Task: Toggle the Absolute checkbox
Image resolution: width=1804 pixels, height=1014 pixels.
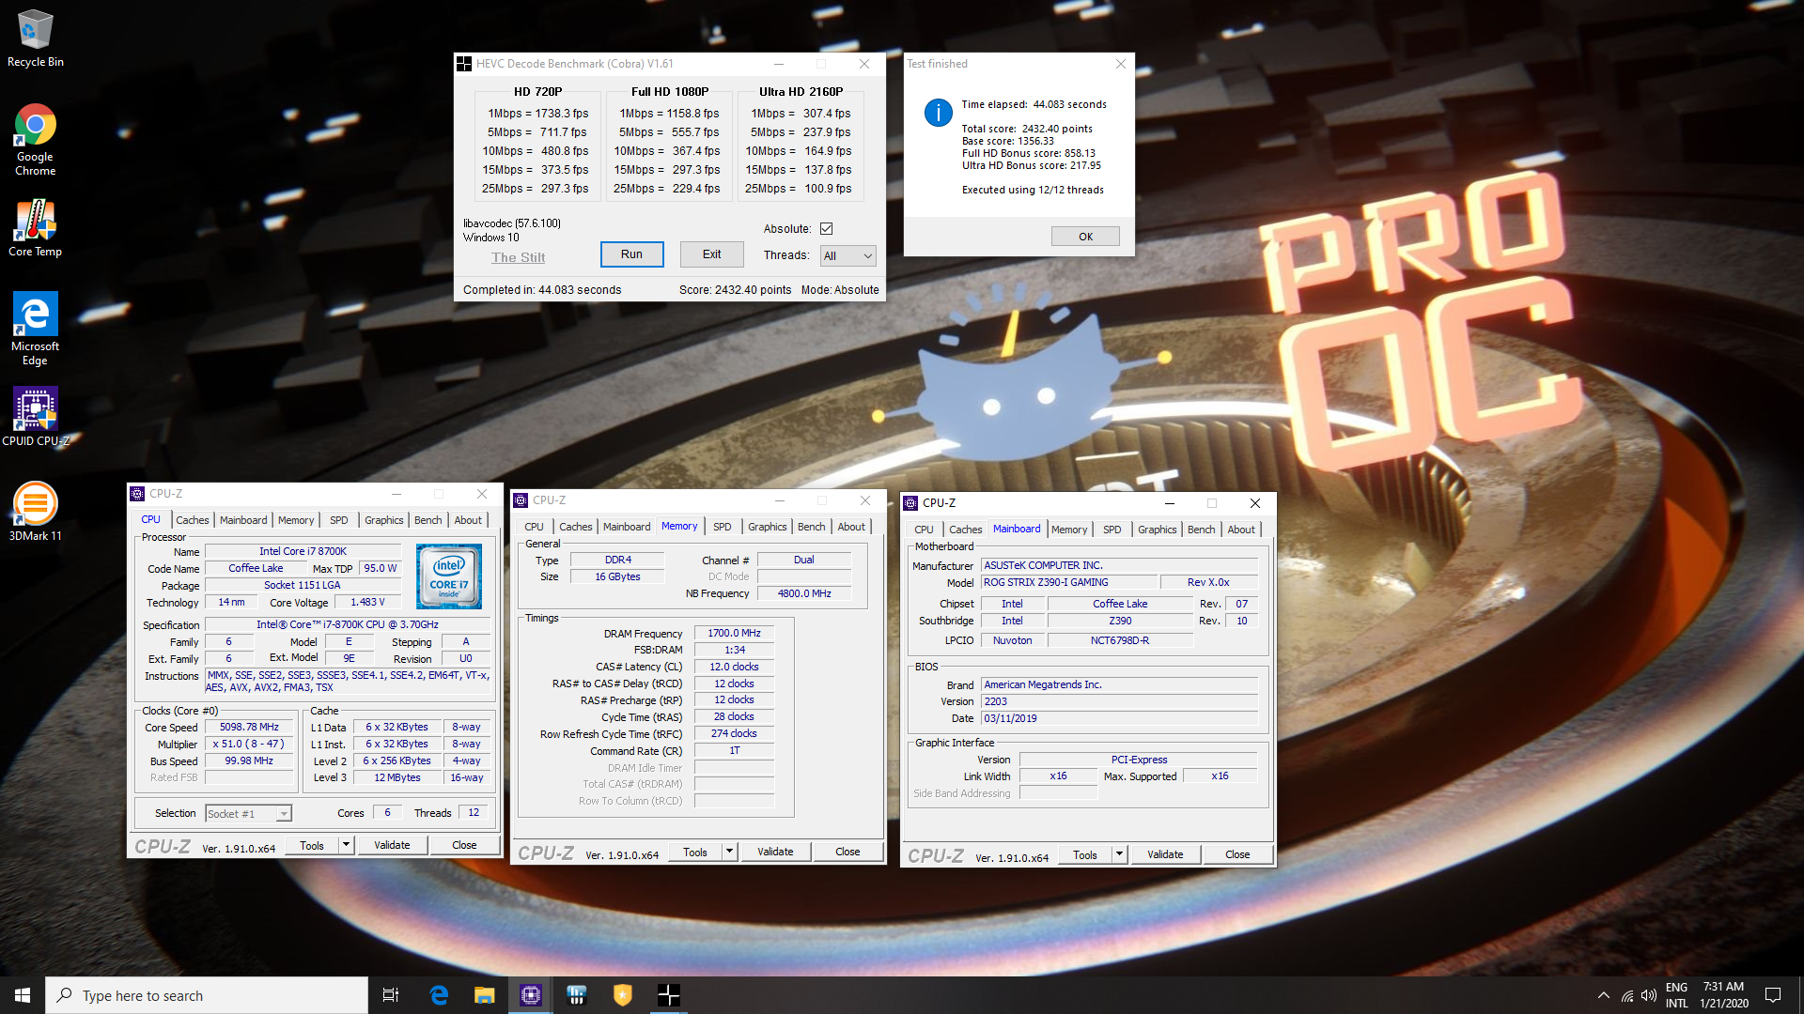Action: pyautogui.click(x=827, y=229)
